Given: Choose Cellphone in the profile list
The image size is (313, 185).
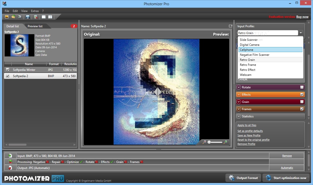Looking at the screenshot, I should (270, 50).
